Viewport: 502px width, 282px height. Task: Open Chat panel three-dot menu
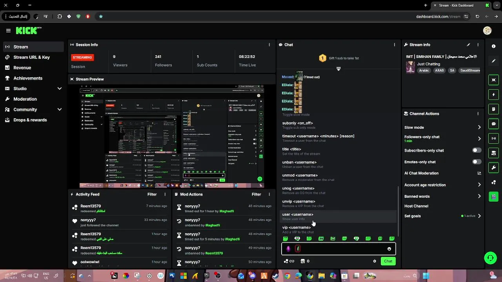[395, 45]
